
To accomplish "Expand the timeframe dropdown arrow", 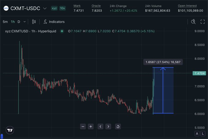I will click(24, 22).
